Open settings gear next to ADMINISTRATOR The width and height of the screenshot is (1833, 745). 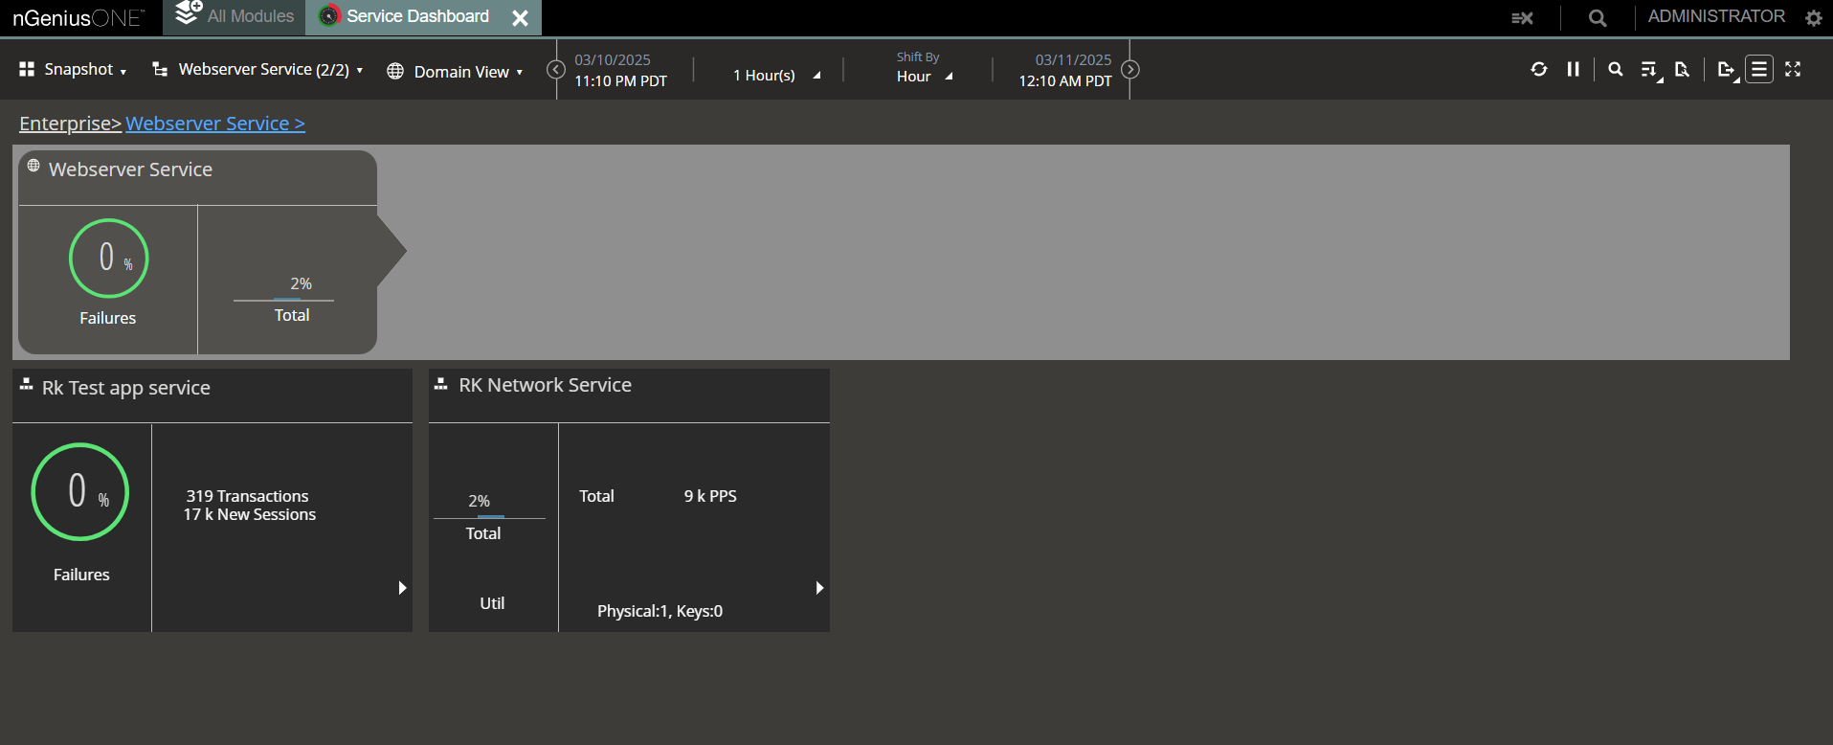(1813, 17)
